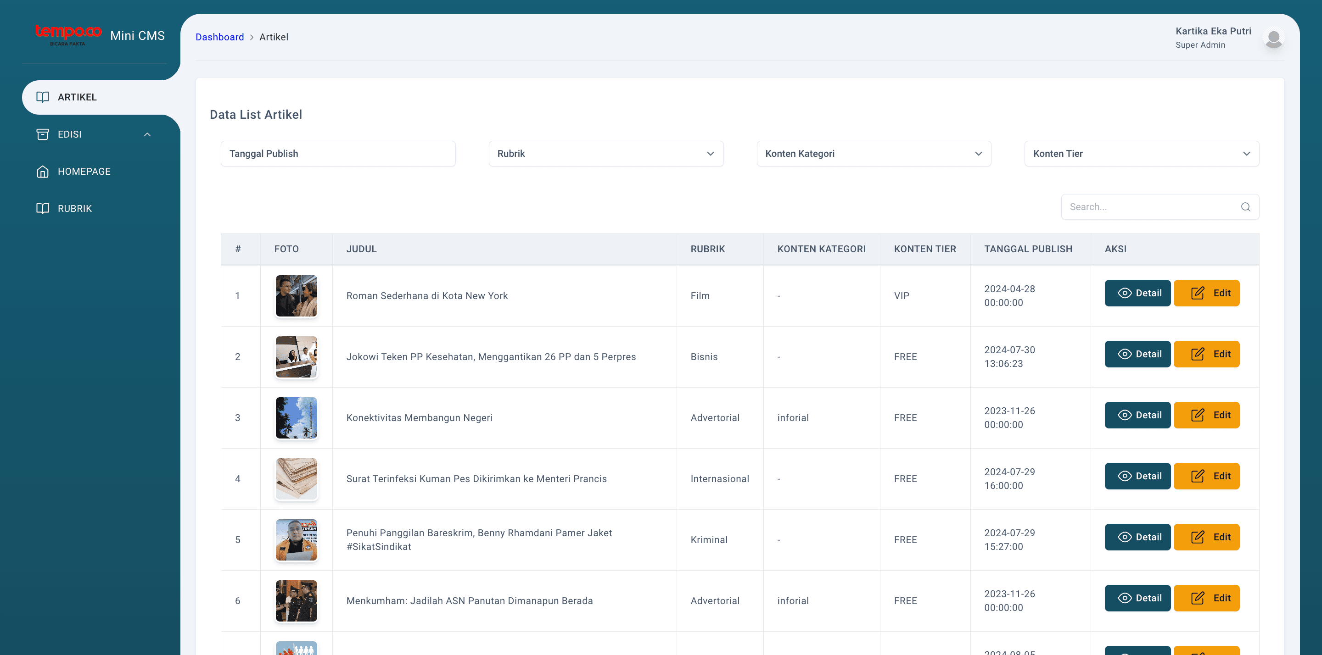This screenshot has width=1322, height=655.
Task: Click KONTEN KATEGORI column header
Action: coord(821,249)
